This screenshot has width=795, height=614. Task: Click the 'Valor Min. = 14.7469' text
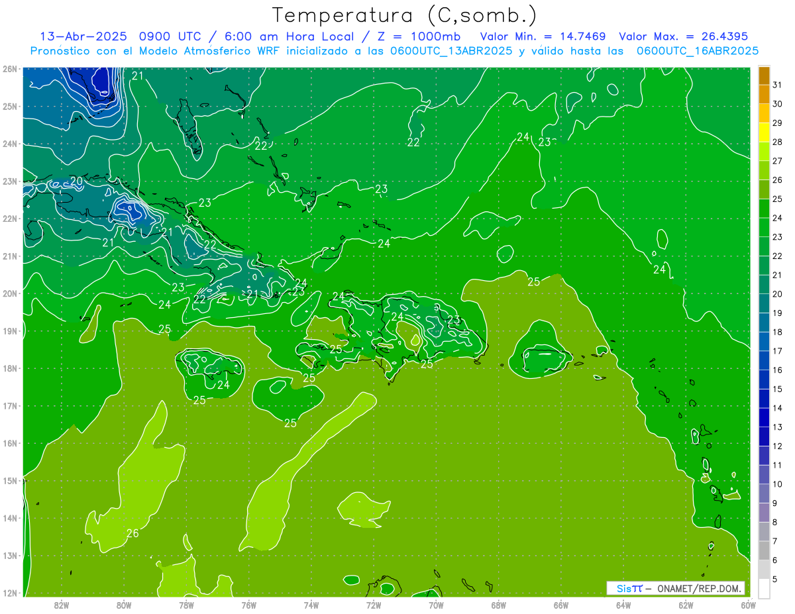pyautogui.click(x=543, y=36)
